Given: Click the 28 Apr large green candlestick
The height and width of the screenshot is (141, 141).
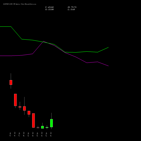Looking at the screenshot, I should (x=52, y=123).
